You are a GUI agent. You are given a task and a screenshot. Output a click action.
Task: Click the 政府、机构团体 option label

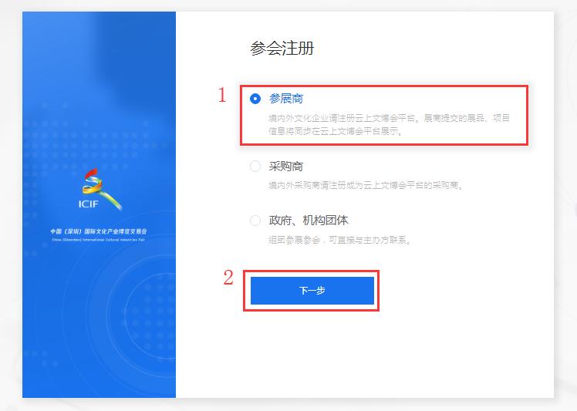tap(309, 221)
